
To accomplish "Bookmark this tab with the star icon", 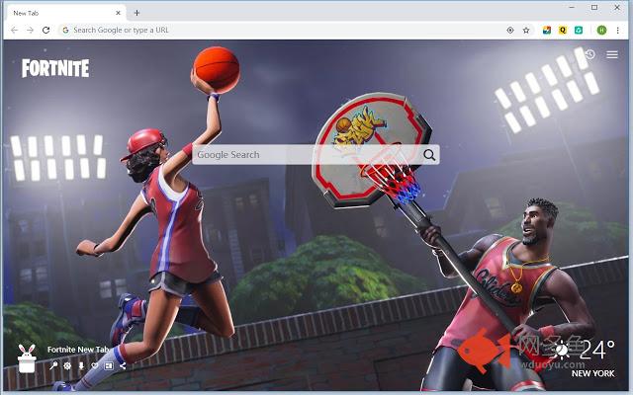I will (526, 31).
